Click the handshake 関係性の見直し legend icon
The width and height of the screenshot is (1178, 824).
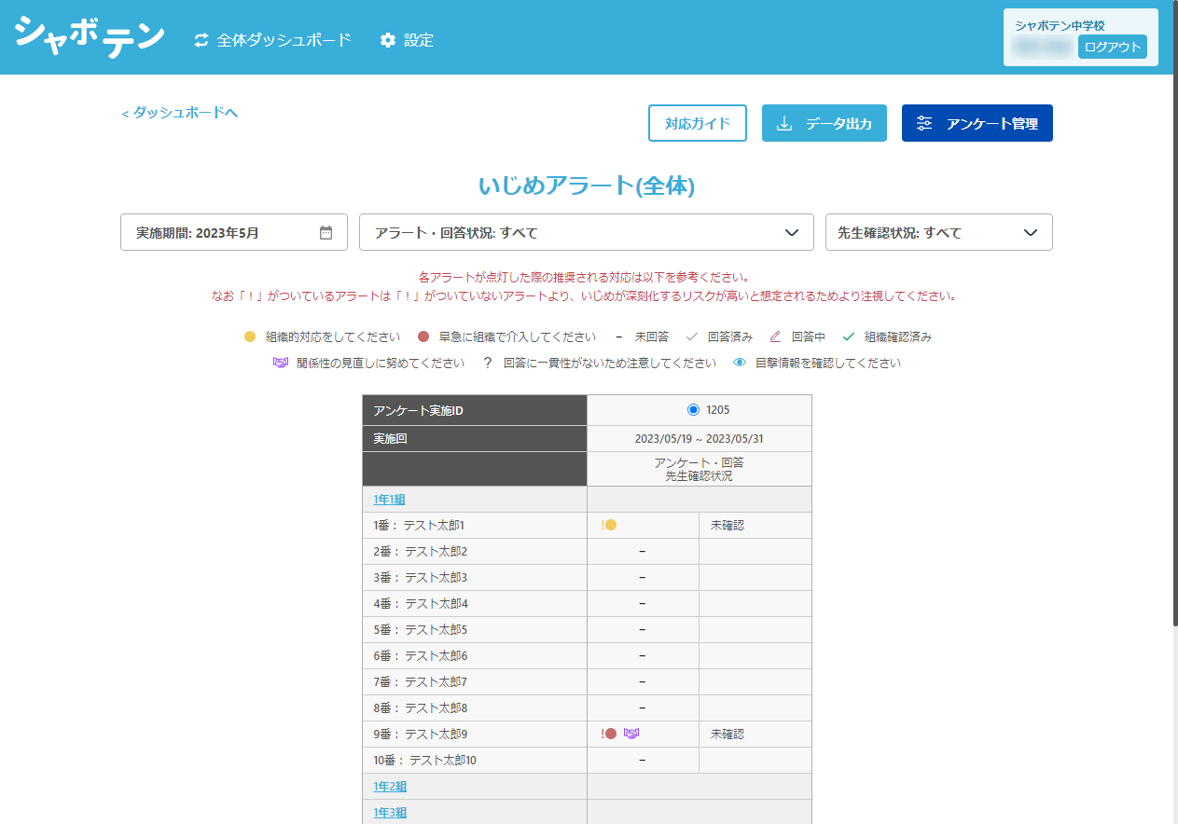coord(281,363)
